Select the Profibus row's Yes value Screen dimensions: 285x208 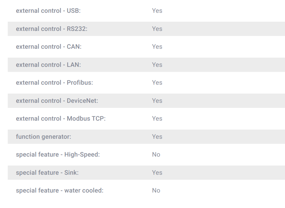point(157,83)
